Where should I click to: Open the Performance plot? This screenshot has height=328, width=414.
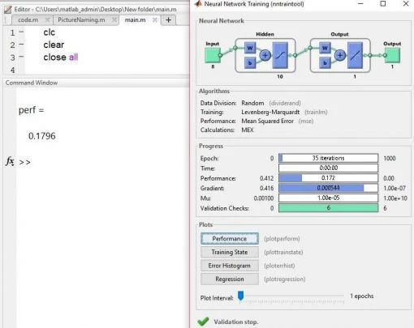[230, 239]
